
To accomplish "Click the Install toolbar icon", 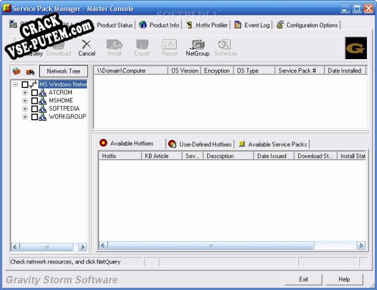I will coord(114,45).
